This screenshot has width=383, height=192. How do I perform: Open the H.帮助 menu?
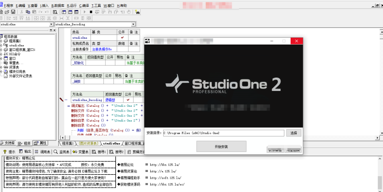click(122, 5)
